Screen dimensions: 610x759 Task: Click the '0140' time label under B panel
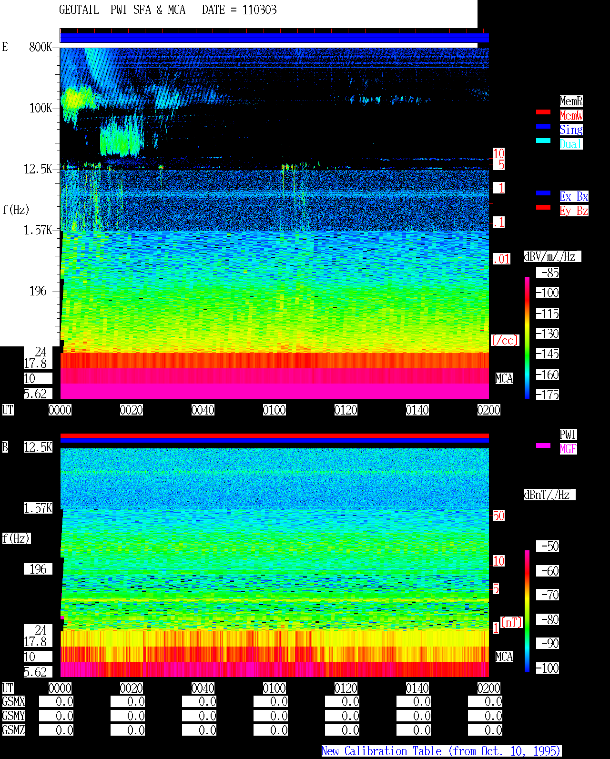click(x=417, y=688)
